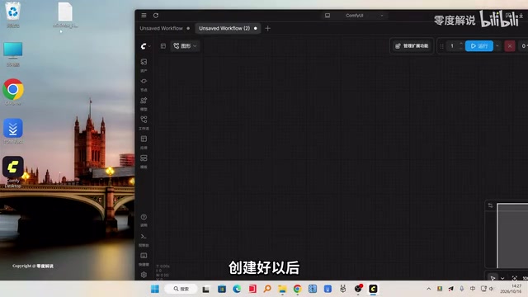This screenshot has width=528, height=297.
Task: Open Chrome from the Windows taskbar
Action: pos(297,289)
